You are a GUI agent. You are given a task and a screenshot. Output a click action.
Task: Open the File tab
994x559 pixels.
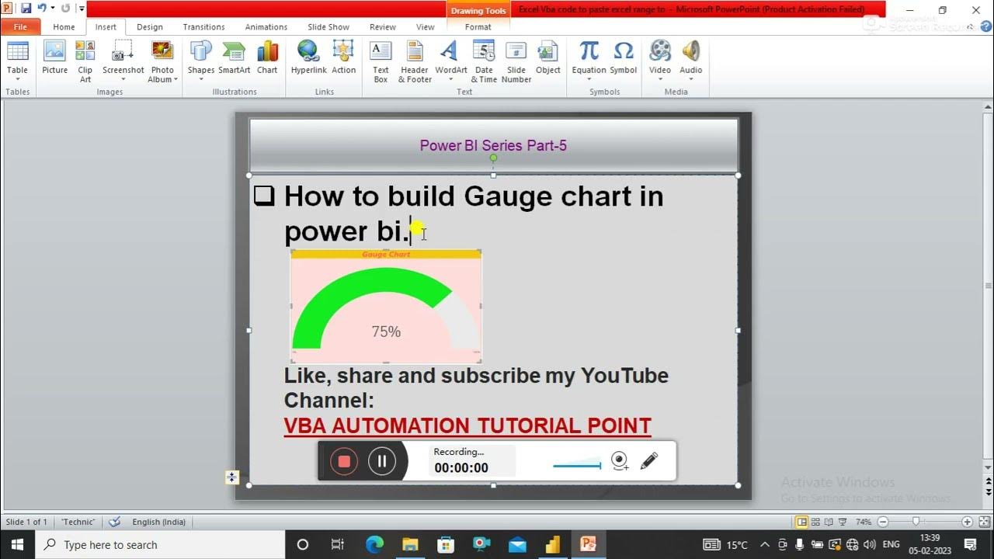[20, 26]
